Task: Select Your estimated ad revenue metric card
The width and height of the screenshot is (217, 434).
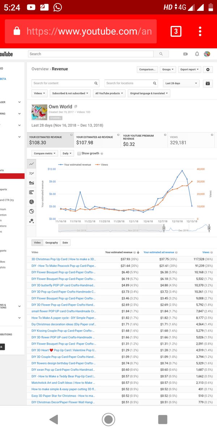Action: tap(97, 140)
